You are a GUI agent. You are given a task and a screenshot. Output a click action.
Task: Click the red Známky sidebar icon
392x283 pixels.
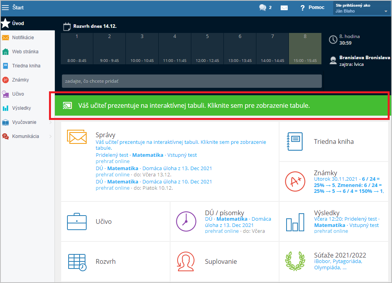point(5,80)
